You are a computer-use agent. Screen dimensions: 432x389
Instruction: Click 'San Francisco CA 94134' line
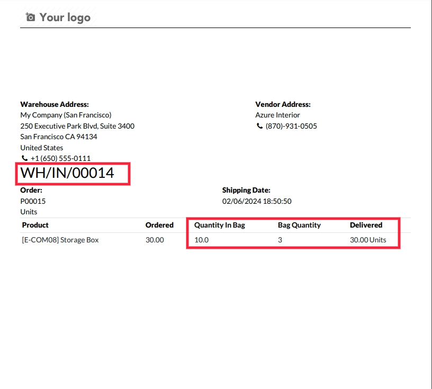coord(59,137)
